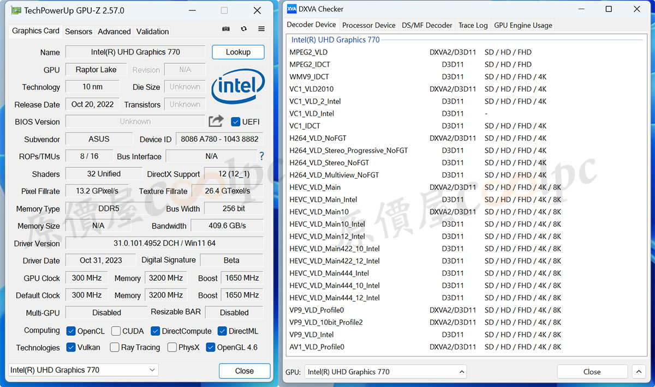The width and height of the screenshot is (655, 387).
Task: Switch to the Validation tab
Action: pyautogui.click(x=153, y=32)
